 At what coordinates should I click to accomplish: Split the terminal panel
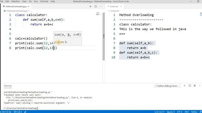click(x=190, y=86)
